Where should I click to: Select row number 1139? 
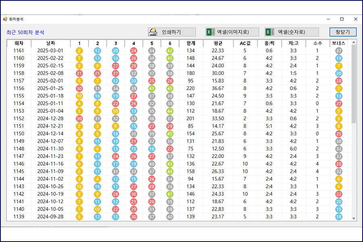point(19,217)
